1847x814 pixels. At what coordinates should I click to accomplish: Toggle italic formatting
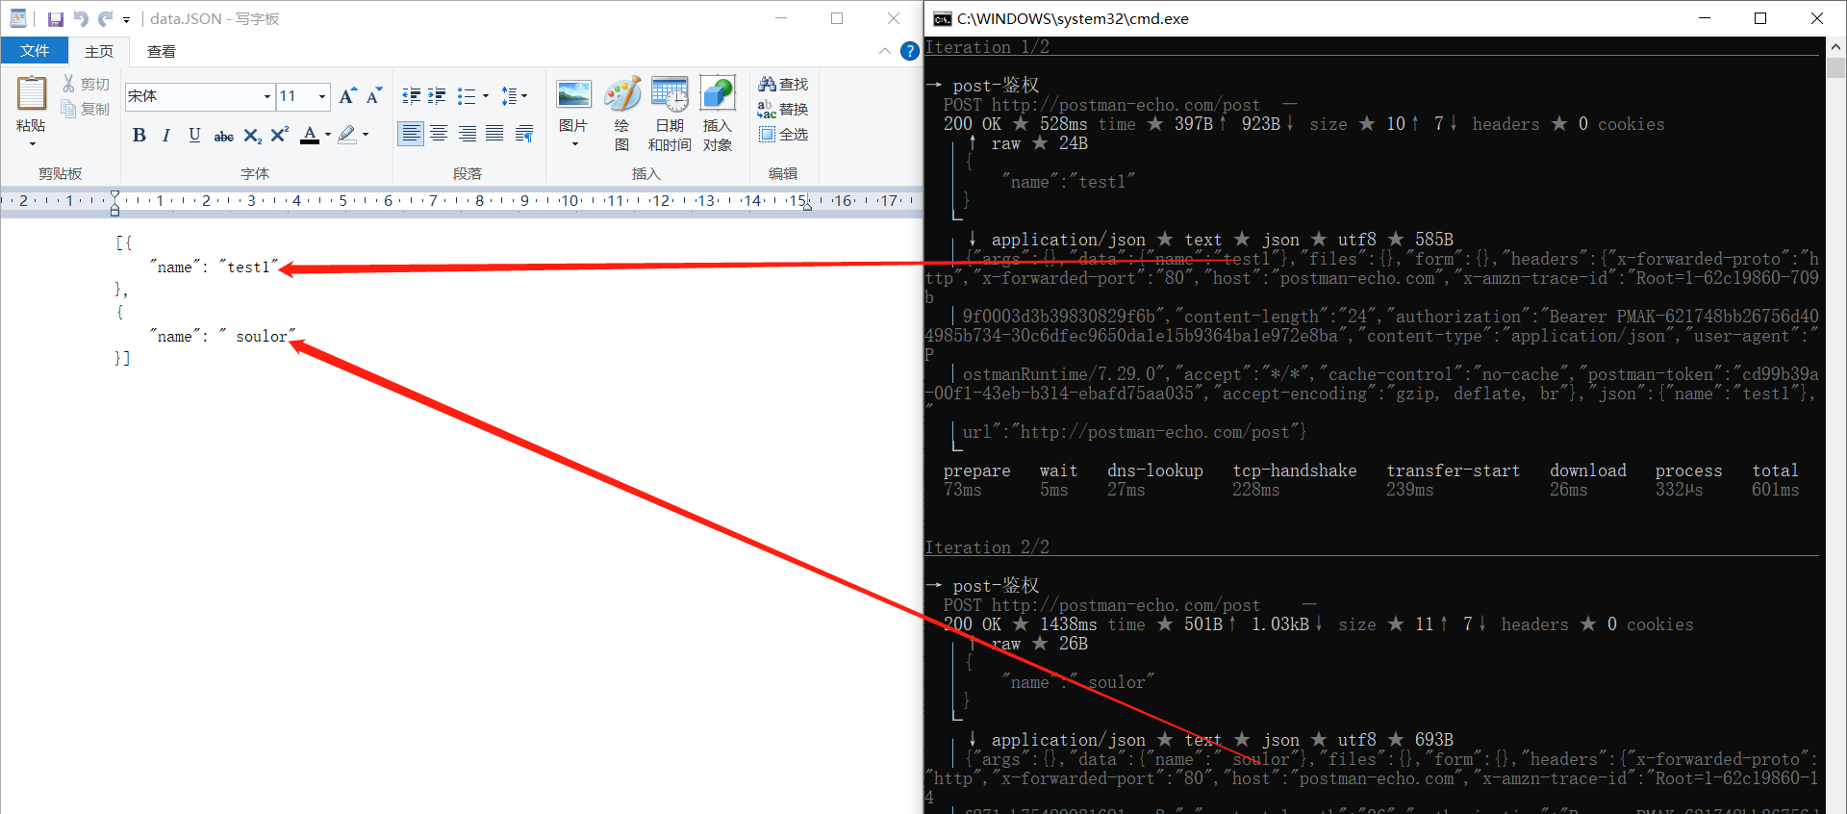[166, 135]
